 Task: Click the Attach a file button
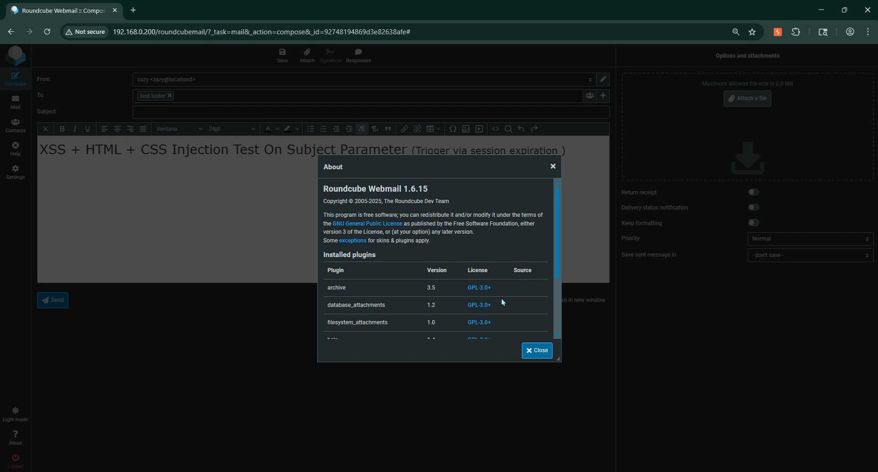(747, 98)
